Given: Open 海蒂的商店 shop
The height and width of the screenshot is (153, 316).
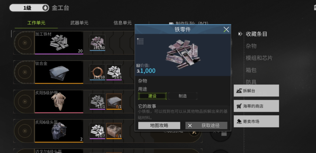Looking at the screenshot, I should pos(256,106).
